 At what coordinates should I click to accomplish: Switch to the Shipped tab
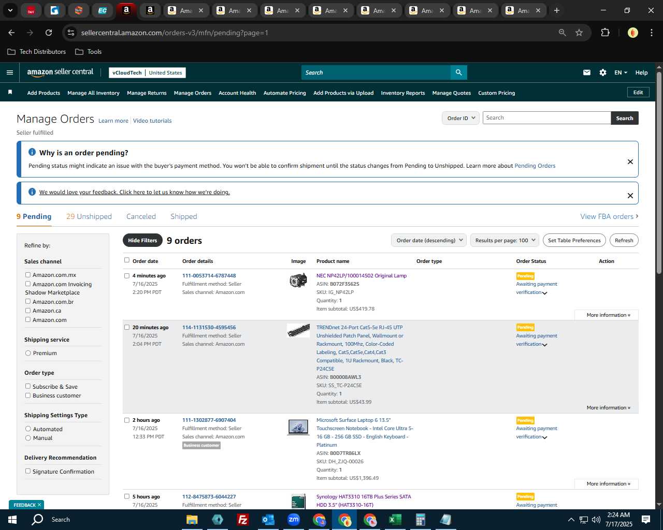click(183, 216)
